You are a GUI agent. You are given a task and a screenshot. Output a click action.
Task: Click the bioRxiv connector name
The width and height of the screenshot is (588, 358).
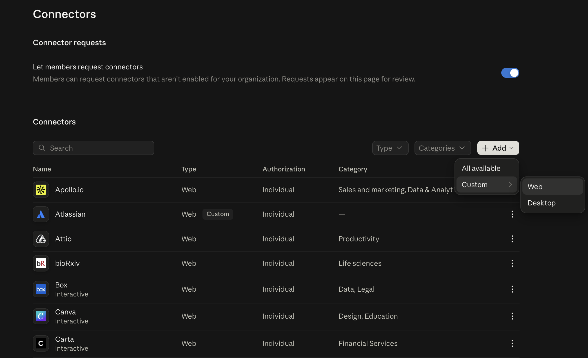click(67, 263)
